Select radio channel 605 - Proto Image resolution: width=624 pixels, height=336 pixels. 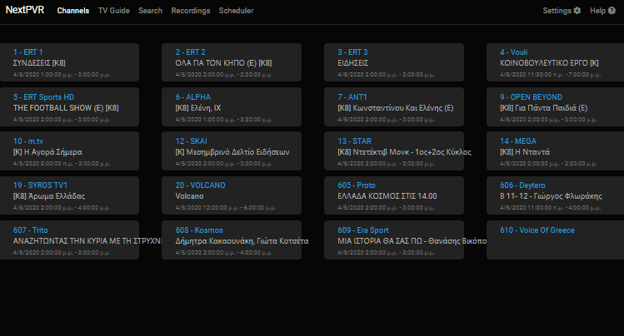(357, 185)
